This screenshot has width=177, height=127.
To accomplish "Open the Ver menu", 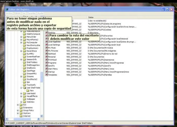I will [x=24, y=13].
